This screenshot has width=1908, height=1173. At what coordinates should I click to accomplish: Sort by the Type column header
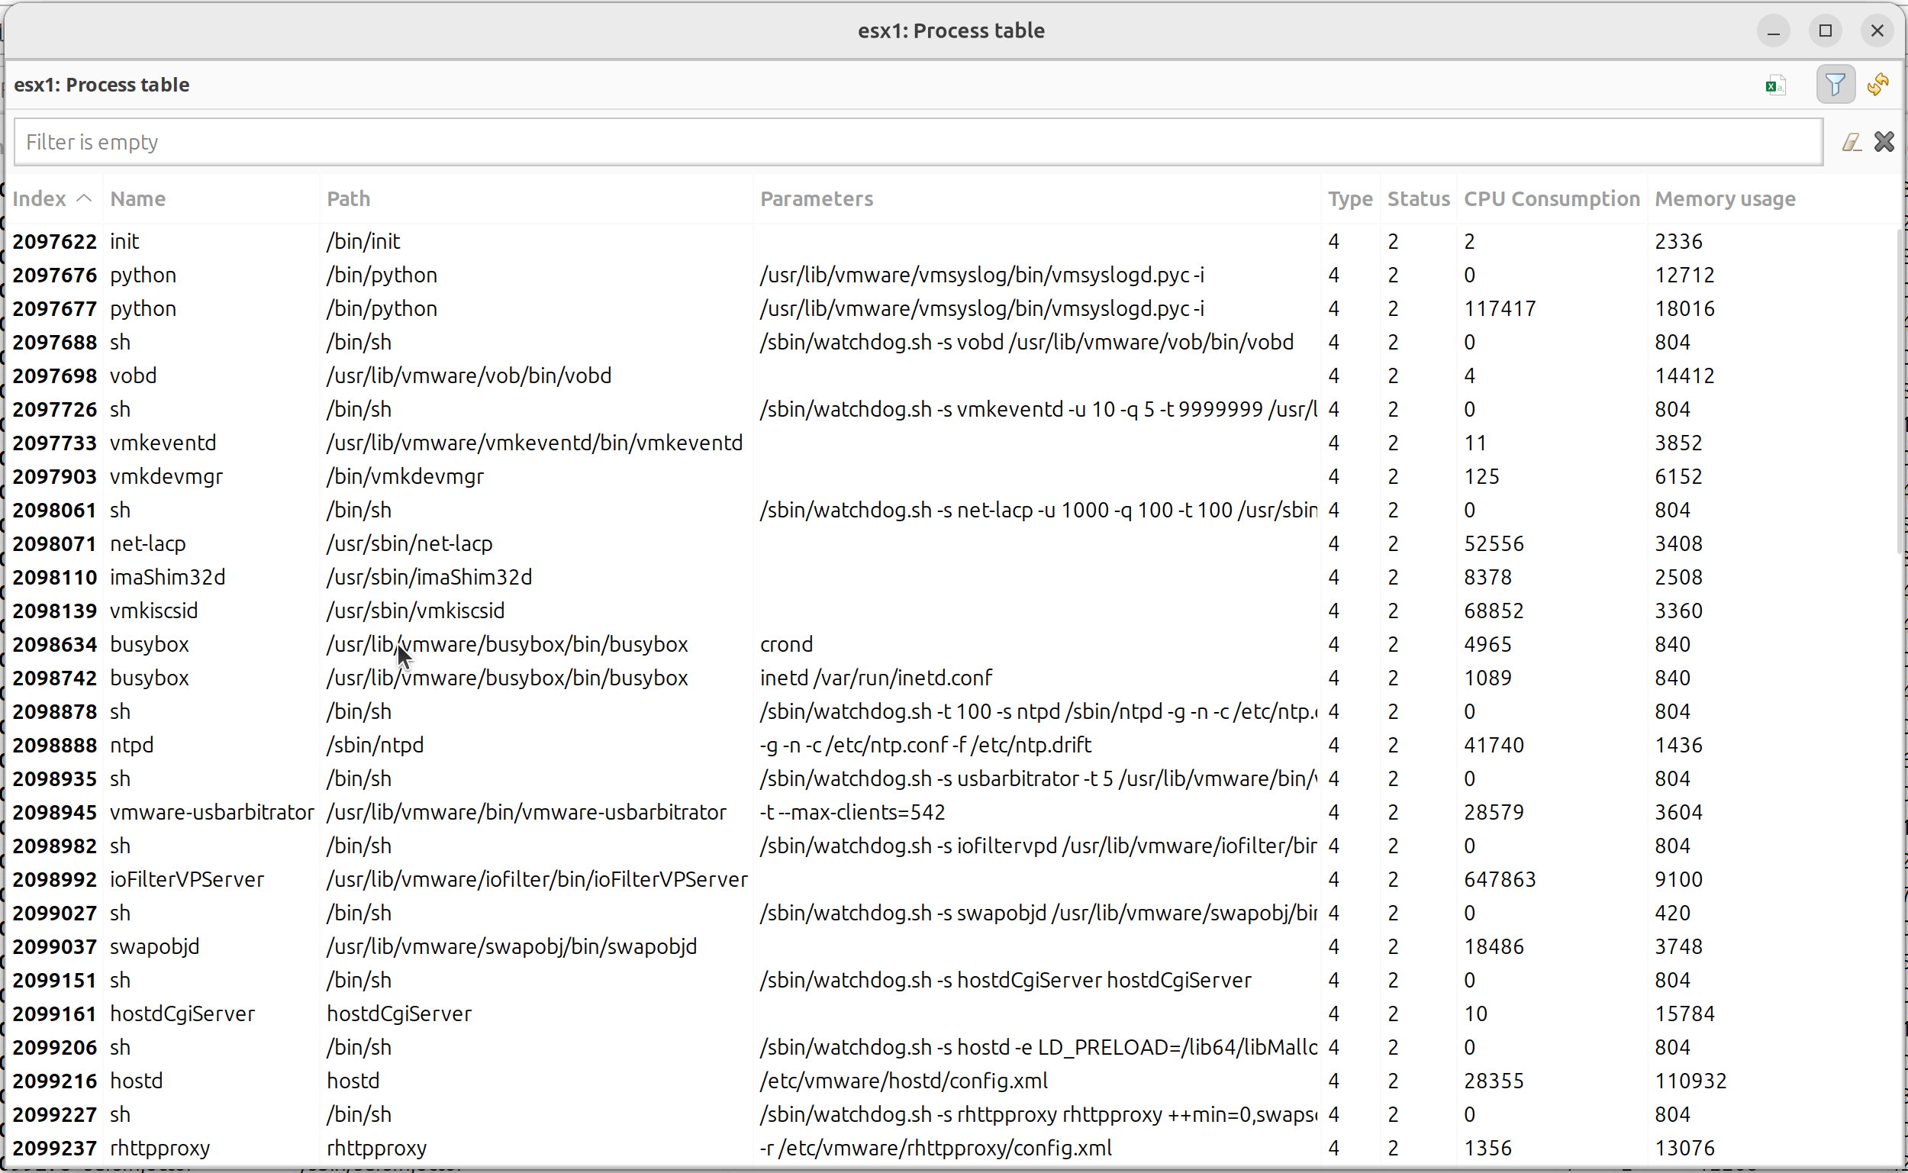(x=1349, y=198)
